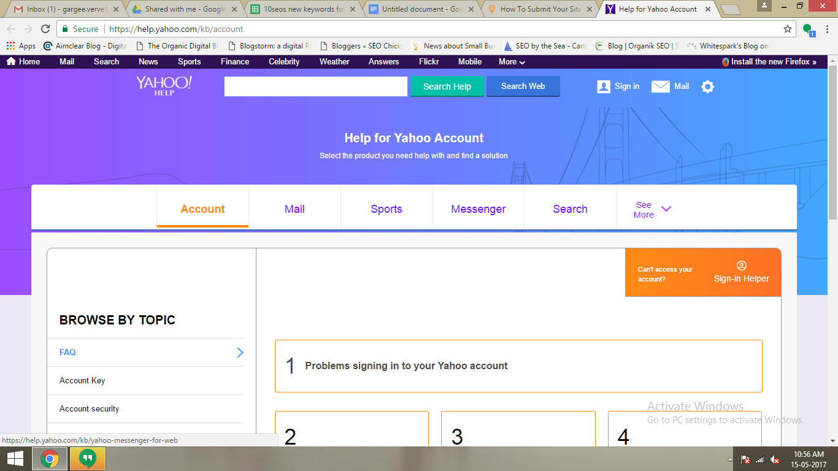Click the Chrome forward arrow

tap(28, 29)
